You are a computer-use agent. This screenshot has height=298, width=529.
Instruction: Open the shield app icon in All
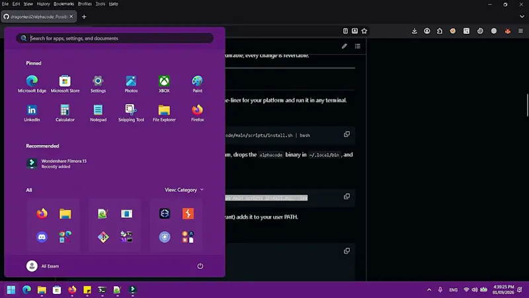(165, 237)
